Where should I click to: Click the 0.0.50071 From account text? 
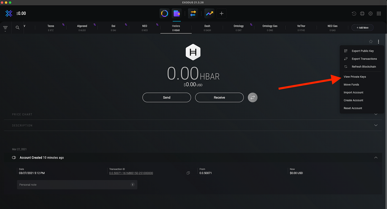click(x=206, y=173)
